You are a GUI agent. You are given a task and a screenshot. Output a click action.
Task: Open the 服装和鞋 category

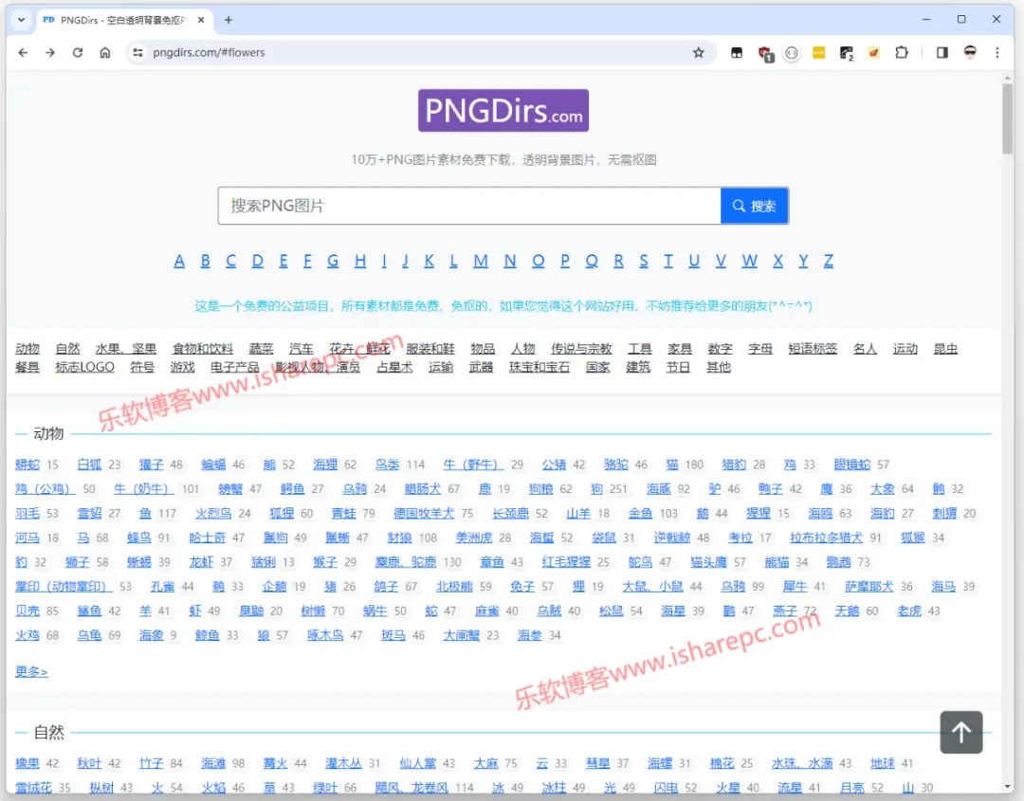click(x=430, y=349)
